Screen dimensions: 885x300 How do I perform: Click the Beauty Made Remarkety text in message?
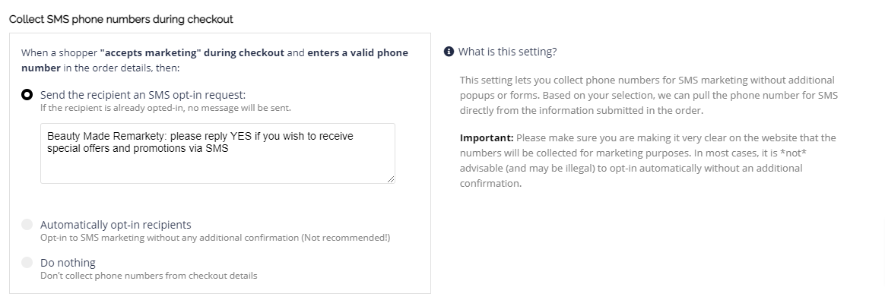point(106,136)
